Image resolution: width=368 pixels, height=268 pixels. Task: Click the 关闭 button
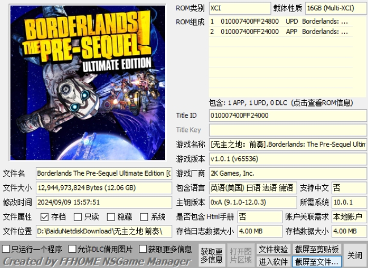click(354, 256)
